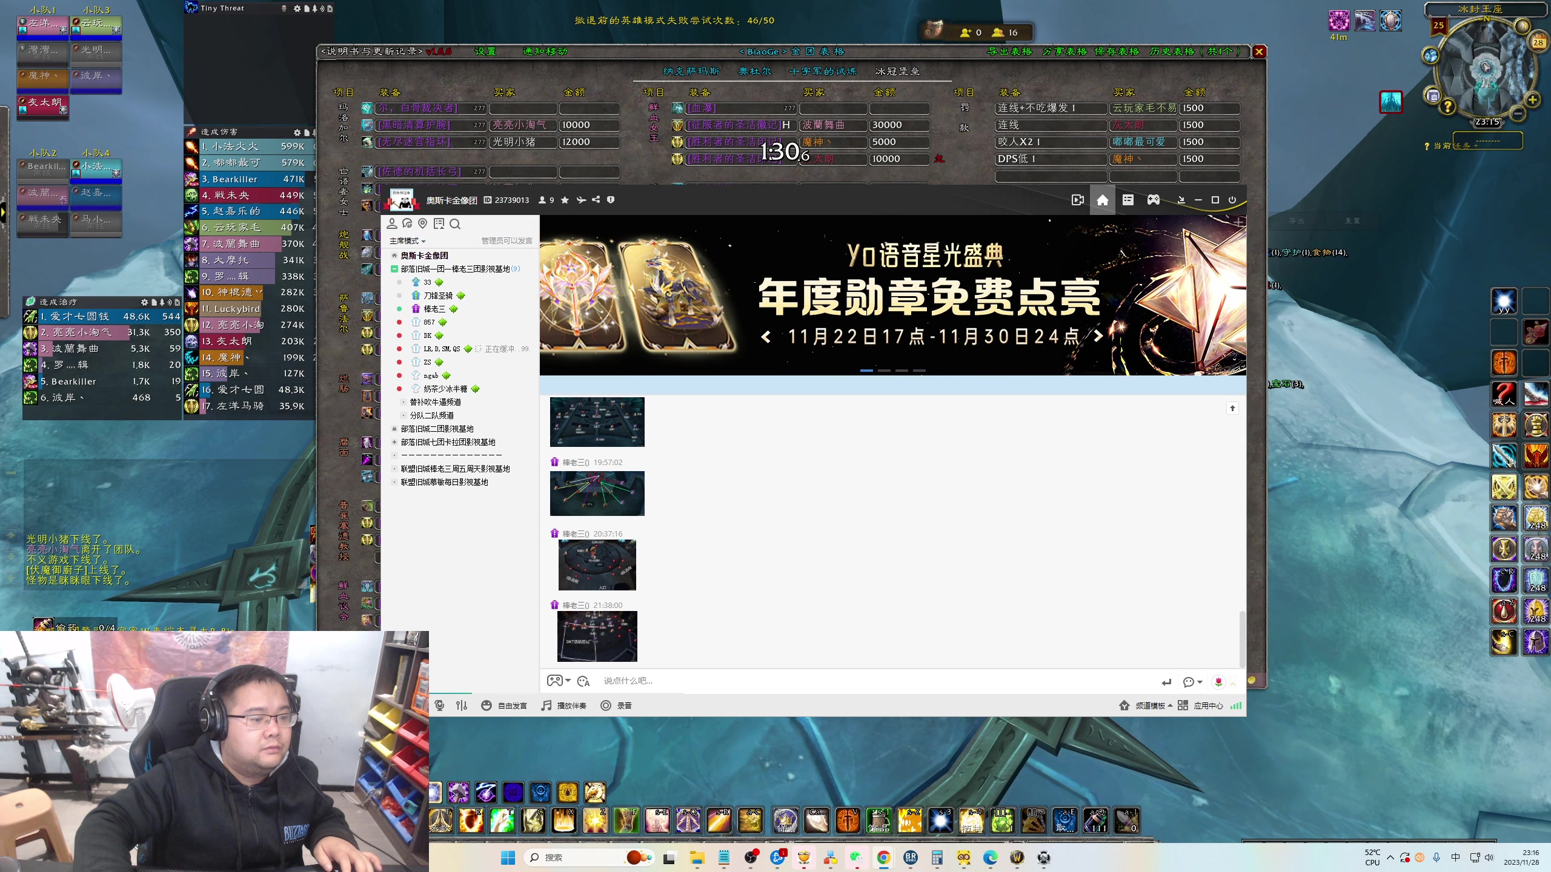Click the 导出表格 export table button
Screen dimensions: 1551x872
[x=1009, y=51]
